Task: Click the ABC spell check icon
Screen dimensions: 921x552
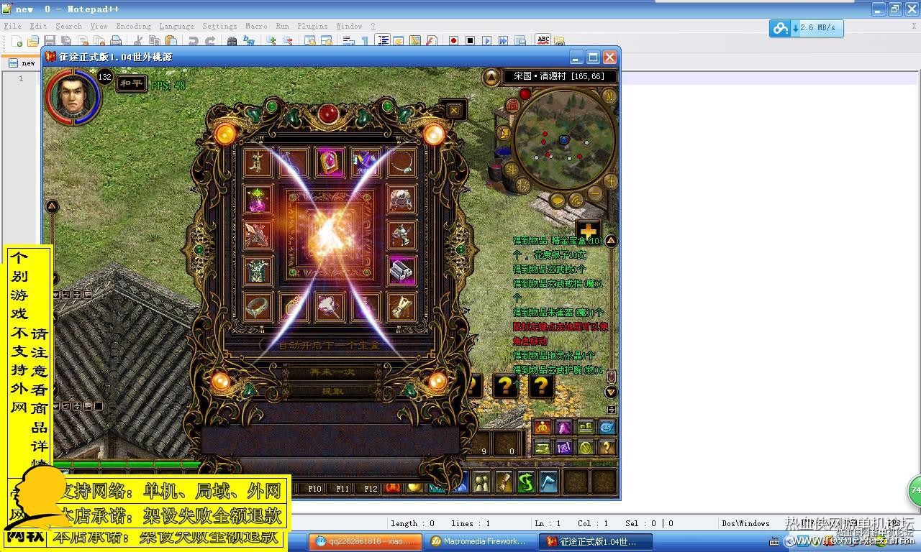Action: pyautogui.click(x=543, y=41)
